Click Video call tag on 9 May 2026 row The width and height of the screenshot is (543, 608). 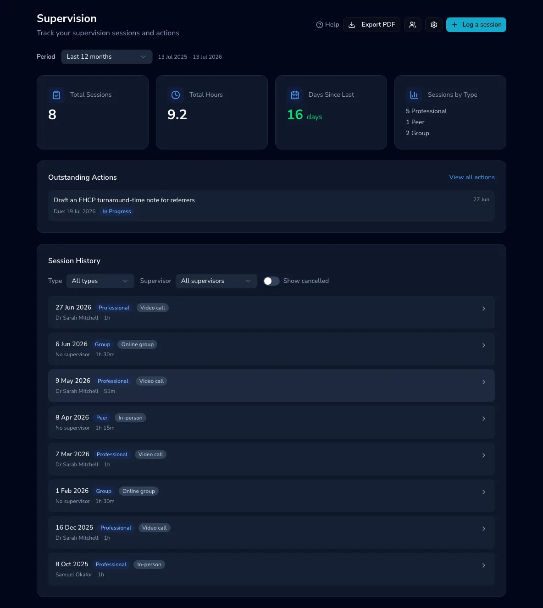point(151,381)
